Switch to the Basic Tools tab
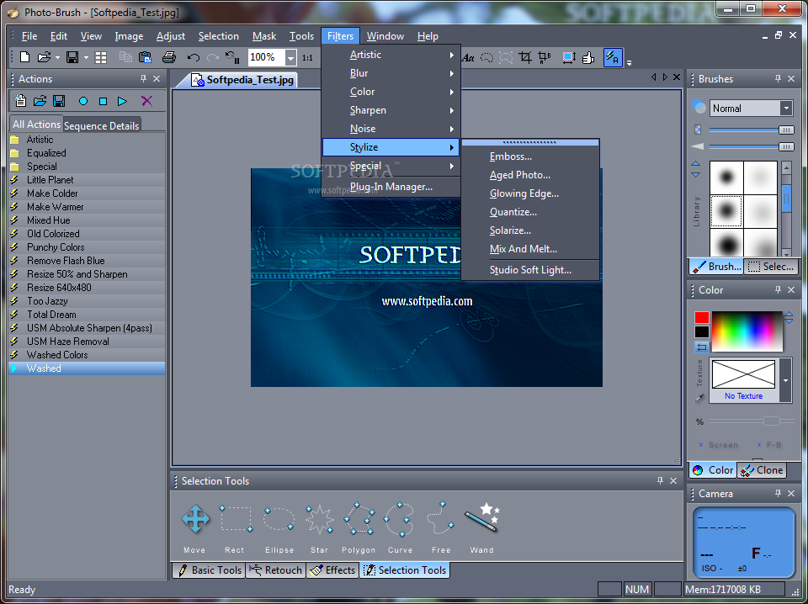The width and height of the screenshot is (808, 604). point(210,570)
